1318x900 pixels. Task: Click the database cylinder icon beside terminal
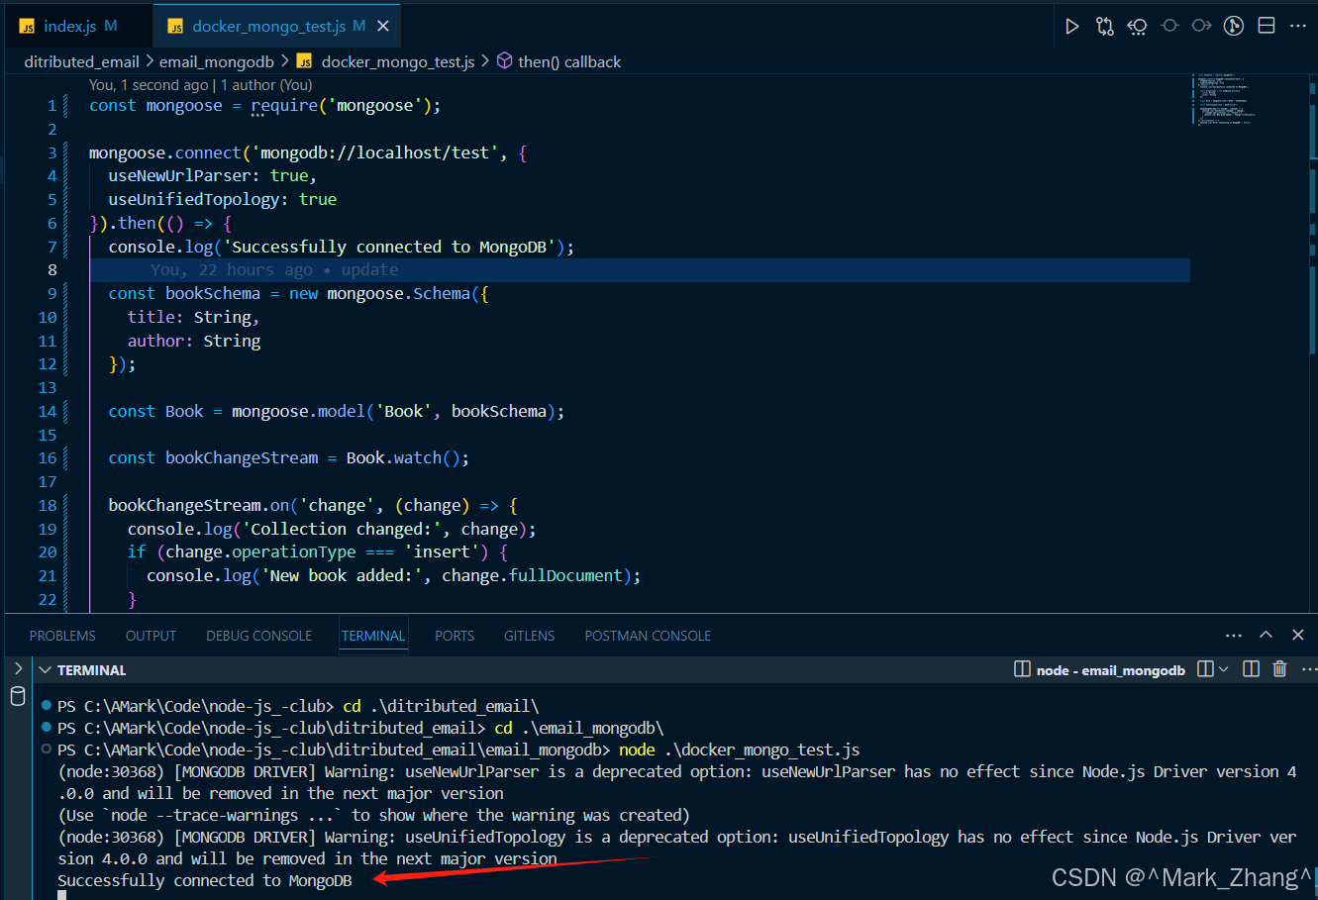(x=18, y=696)
